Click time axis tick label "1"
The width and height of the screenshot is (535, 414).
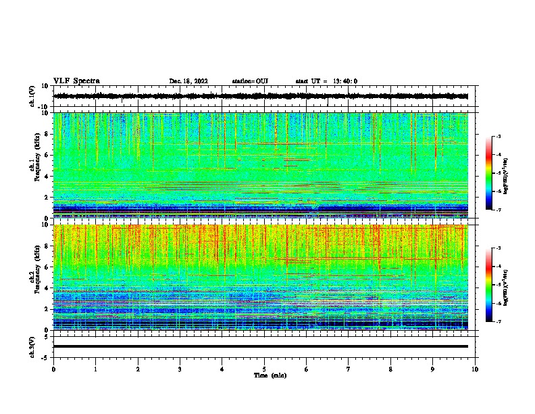(x=95, y=369)
